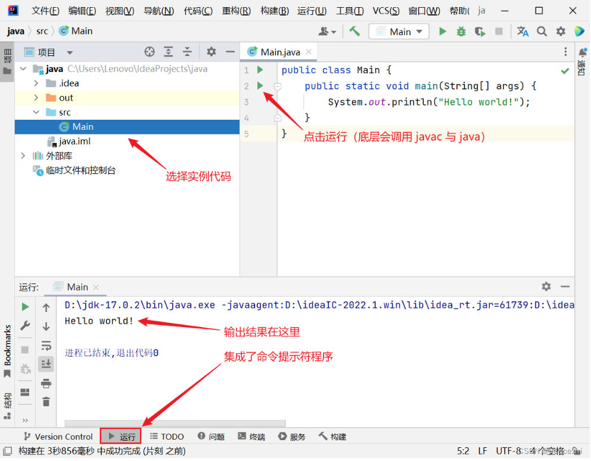591x461 pixels.
Task: Start debugging with the bug icon
Action: 461,32
